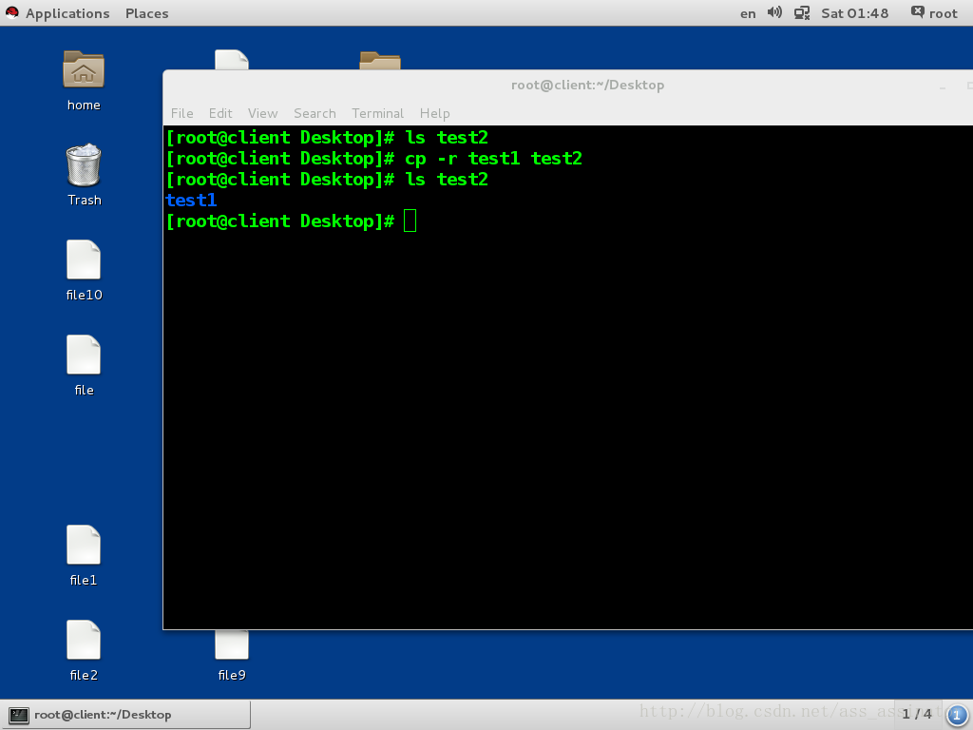The height and width of the screenshot is (730, 973).
Task: Open the network connection icon in top panel
Action: coord(802,13)
